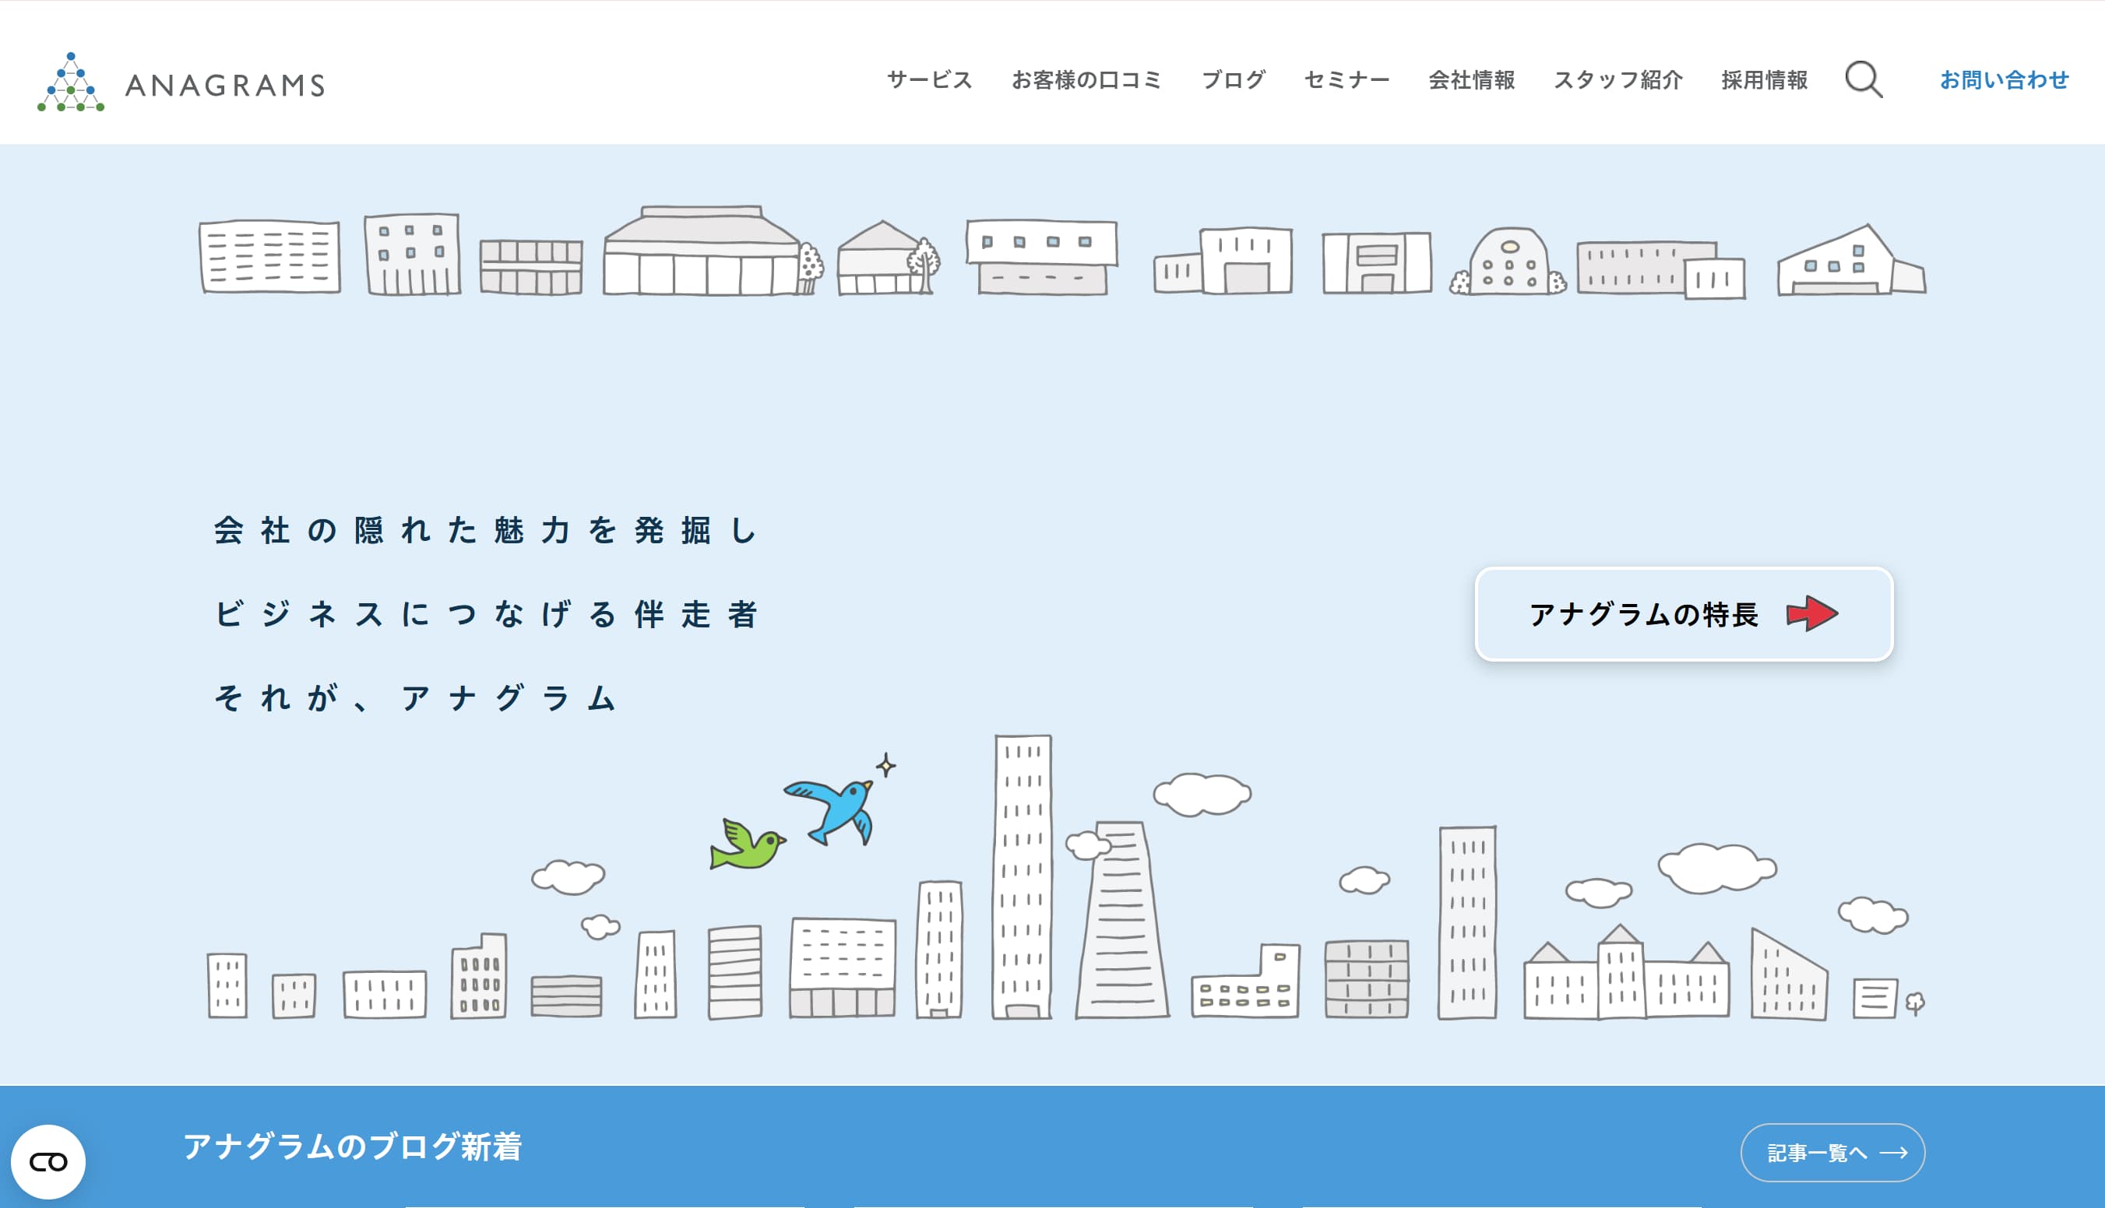Open the お客様の口コミ menu item
Image resolution: width=2105 pixels, height=1208 pixels.
click(x=1086, y=79)
